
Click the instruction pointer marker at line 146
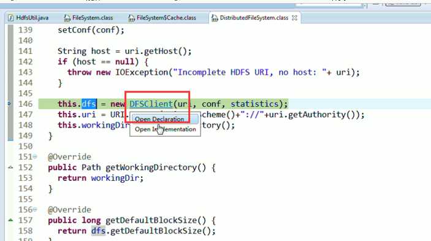point(9,104)
